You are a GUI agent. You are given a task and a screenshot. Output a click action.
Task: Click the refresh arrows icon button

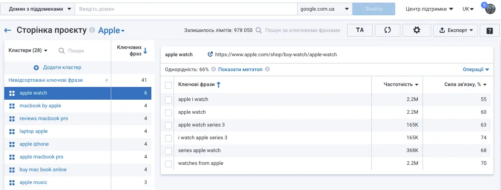click(x=388, y=30)
